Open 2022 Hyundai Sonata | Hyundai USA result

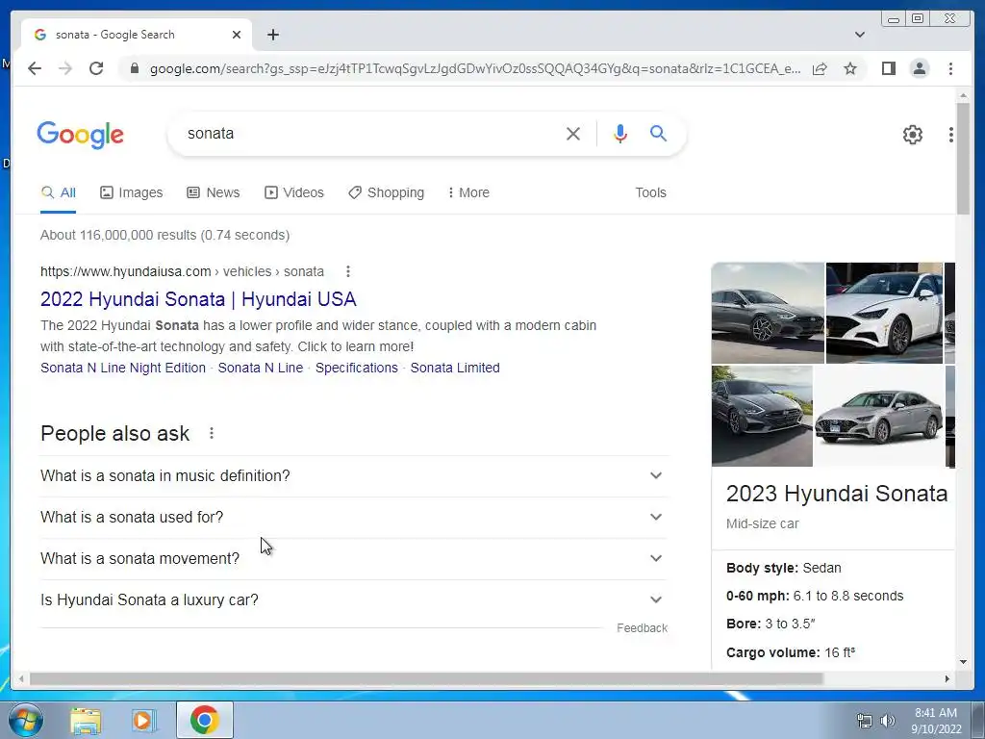(198, 299)
